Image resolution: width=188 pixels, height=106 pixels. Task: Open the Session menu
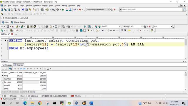click(x=29, y=6)
